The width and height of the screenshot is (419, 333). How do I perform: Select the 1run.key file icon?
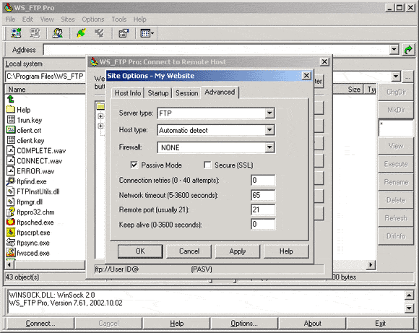point(11,120)
